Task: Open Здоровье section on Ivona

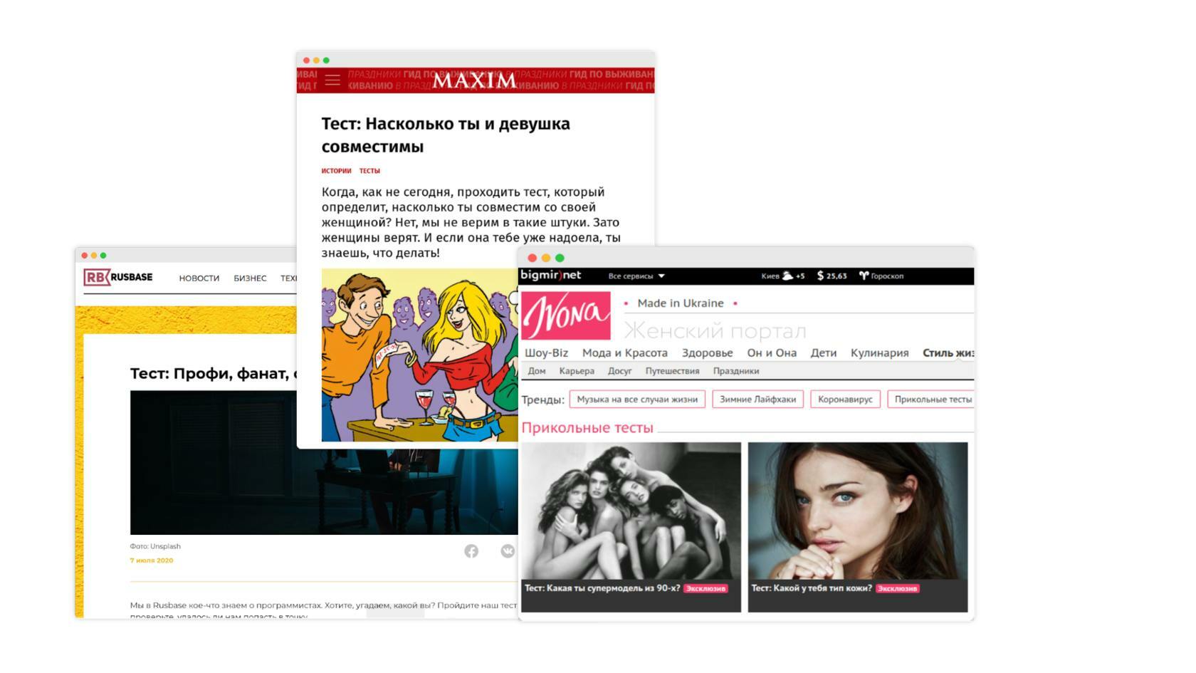Action: (707, 353)
